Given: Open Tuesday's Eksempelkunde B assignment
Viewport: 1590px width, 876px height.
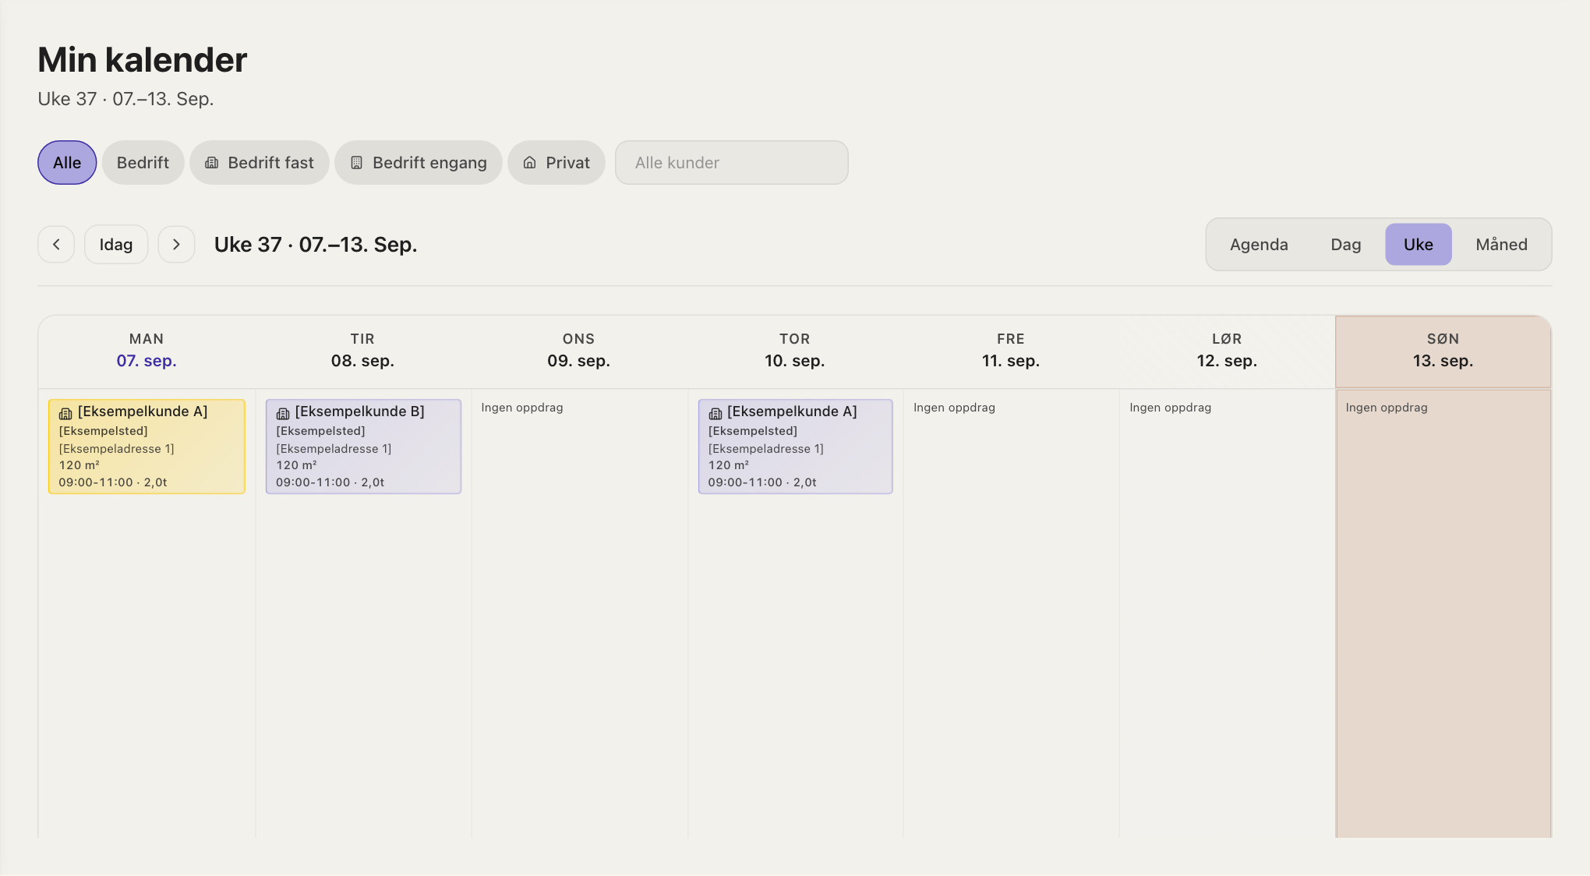Looking at the screenshot, I should (363, 447).
